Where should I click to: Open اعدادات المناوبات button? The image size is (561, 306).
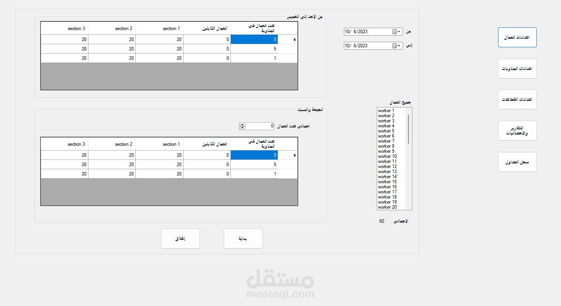click(x=517, y=68)
